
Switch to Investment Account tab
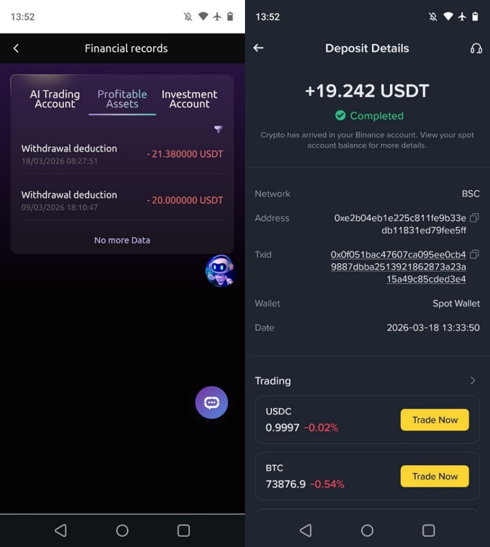[190, 99]
